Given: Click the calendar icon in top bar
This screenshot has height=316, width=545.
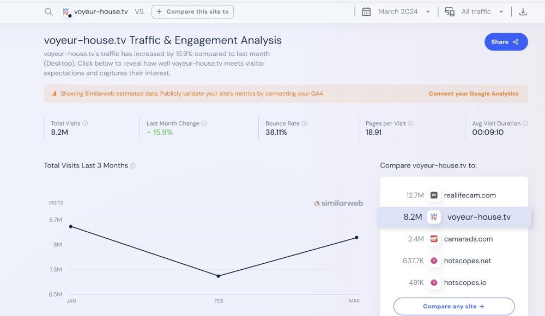Looking at the screenshot, I should coord(366,12).
